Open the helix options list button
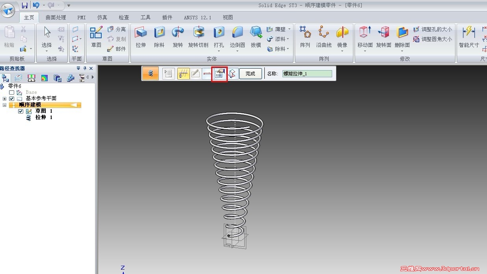Image resolution: width=487 pixels, height=274 pixels. pos(168,73)
